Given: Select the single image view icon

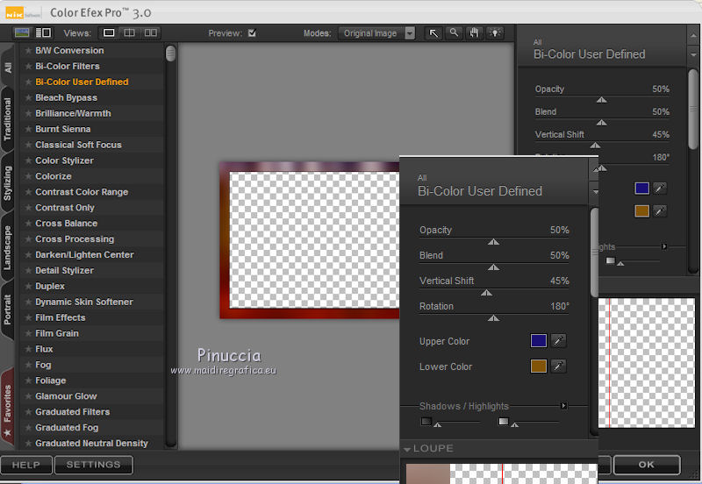Looking at the screenshot, I should coord(109,32).
